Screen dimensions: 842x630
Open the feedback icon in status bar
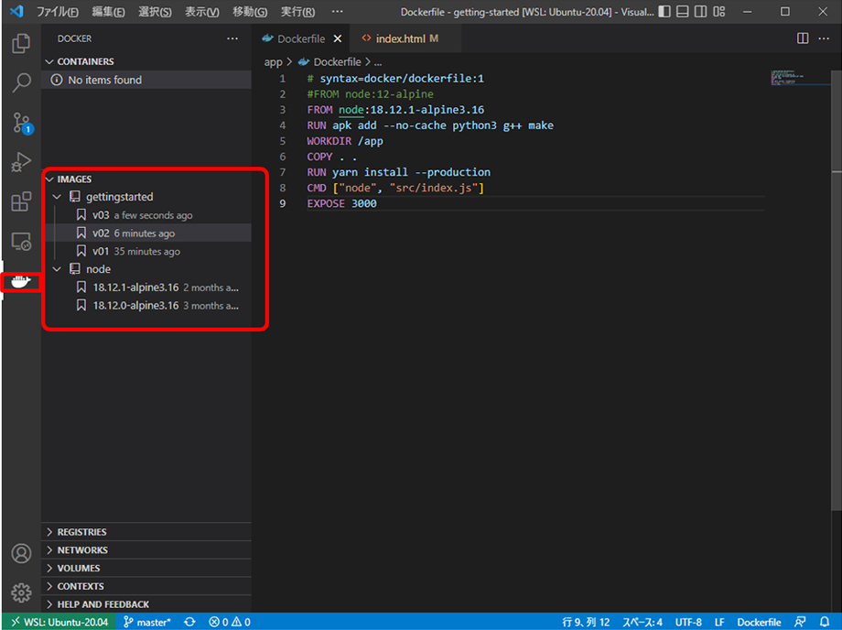(800, 622)
